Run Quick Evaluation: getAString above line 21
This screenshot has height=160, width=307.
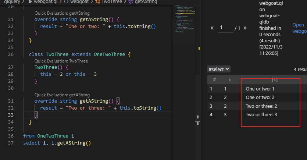click(62, 13)
